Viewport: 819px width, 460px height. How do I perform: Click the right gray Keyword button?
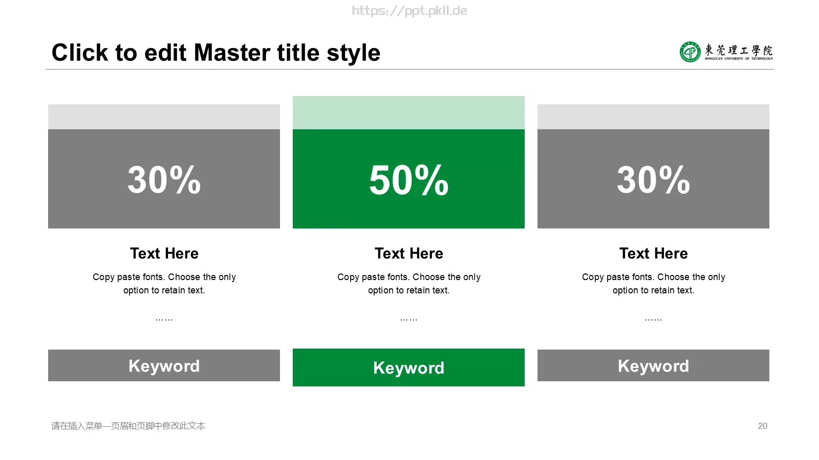(653, 365)
